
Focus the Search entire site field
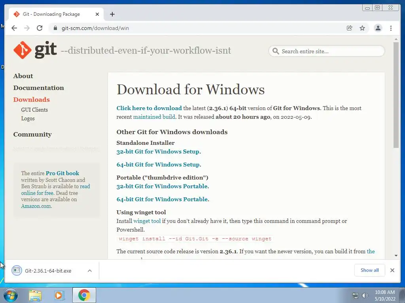(x=326, y=51)
